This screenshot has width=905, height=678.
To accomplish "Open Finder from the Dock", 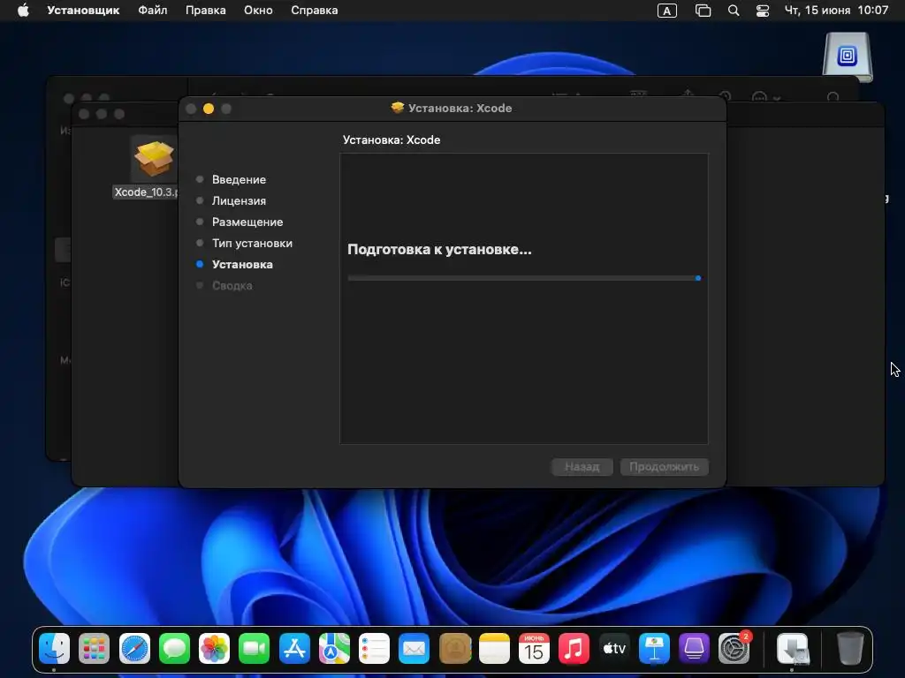I will [x=54, y=649].
